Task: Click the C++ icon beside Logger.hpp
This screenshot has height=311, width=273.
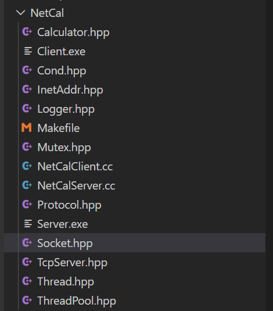Action: pyautogui.click(x=27, y=109)
